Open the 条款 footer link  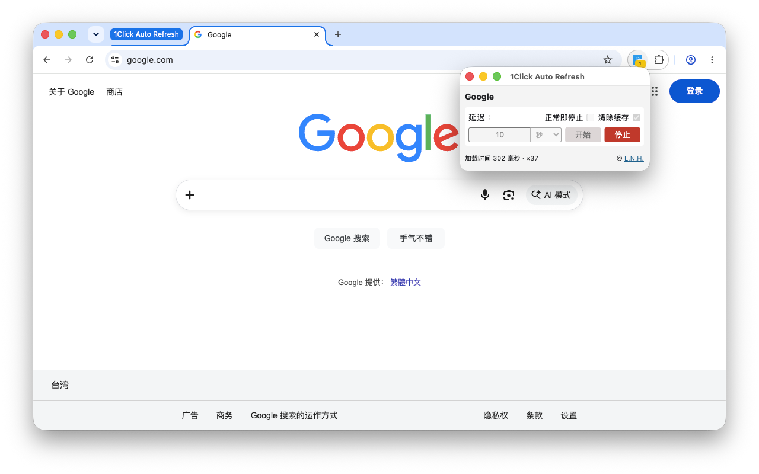click(x=534, y=415)
